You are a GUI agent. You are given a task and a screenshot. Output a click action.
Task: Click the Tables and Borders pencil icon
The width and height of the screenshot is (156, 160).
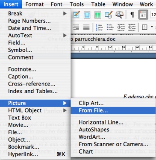(x=76, y=15)
